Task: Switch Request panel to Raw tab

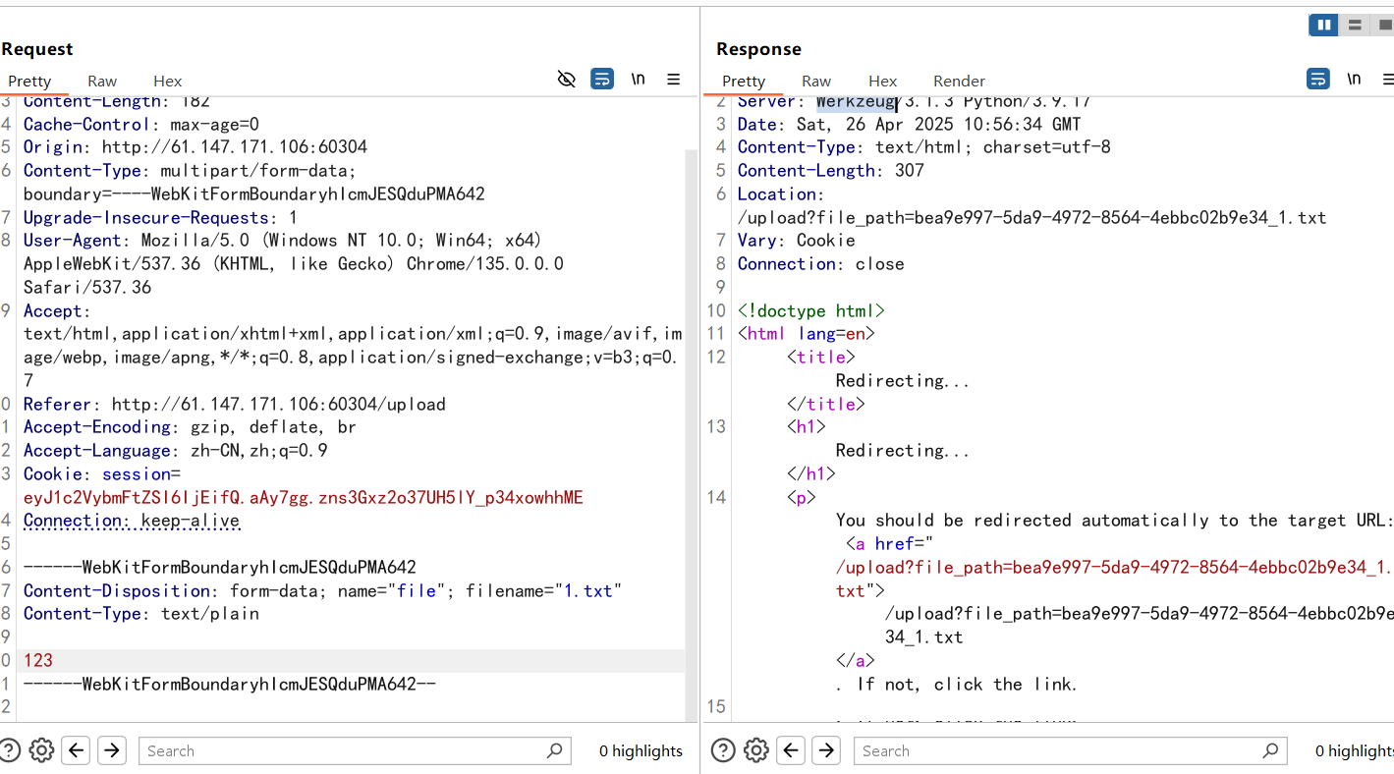Action: click(102, 81)
